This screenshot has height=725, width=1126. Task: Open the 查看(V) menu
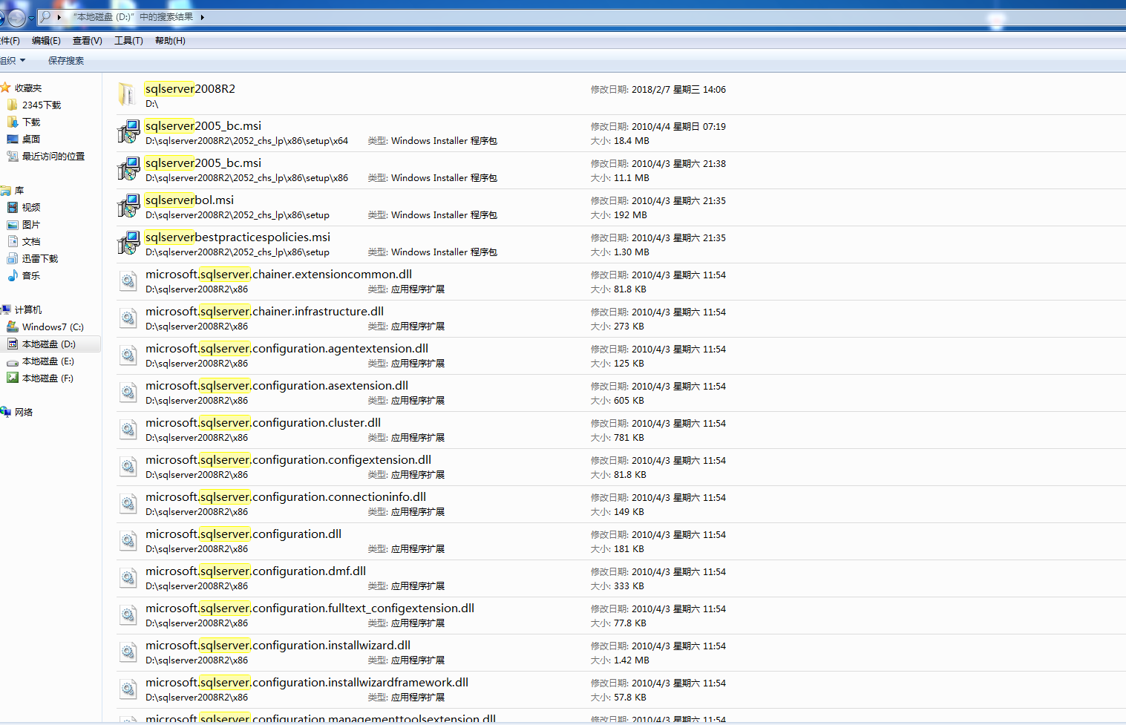click(88, 41)
